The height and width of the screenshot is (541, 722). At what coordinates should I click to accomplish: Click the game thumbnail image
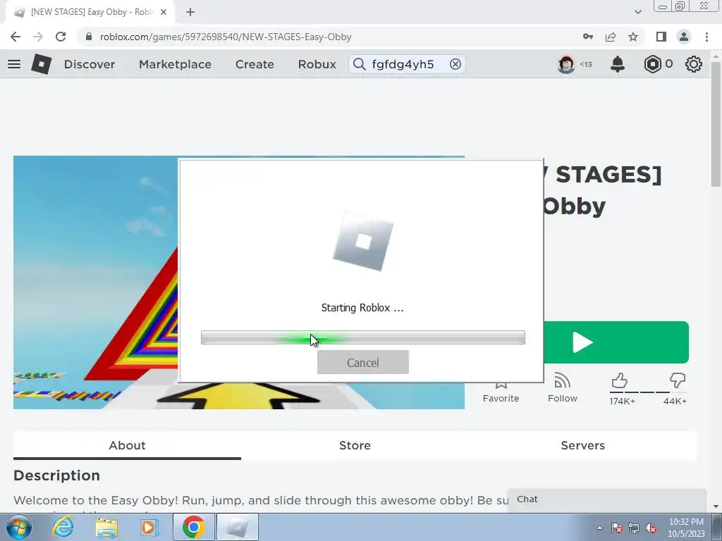[x=96, y=282]
